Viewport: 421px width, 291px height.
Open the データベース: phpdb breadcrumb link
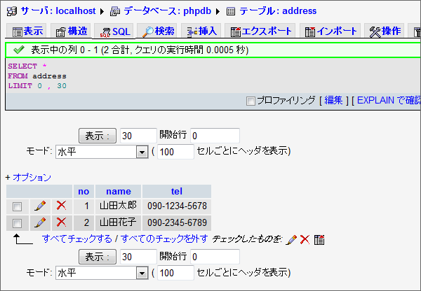pyautogui.click(x=167, y=11)
